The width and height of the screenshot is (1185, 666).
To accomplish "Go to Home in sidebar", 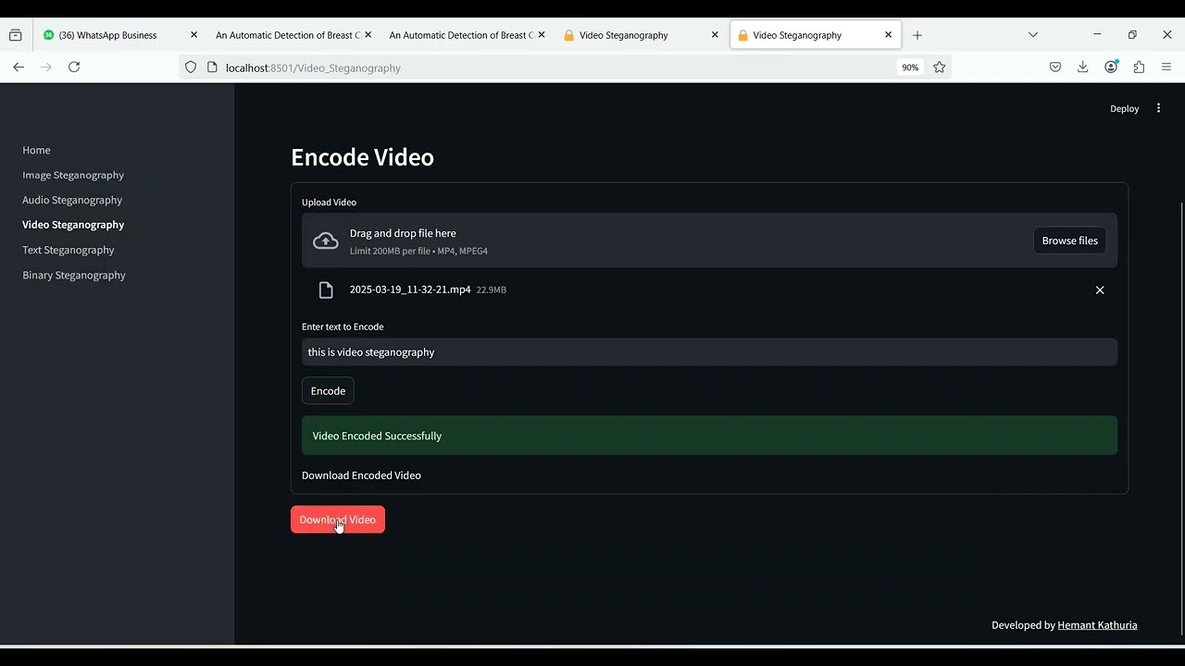I will click(x=36, y=150).
